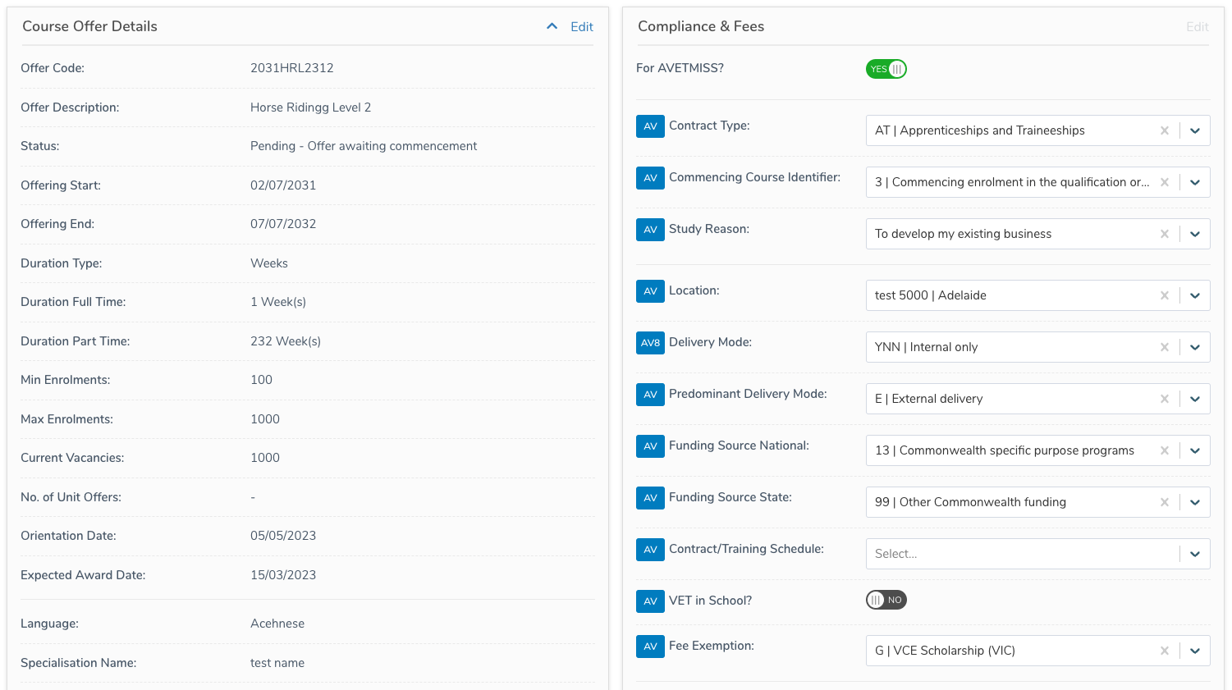Click the Duration Part Time 232 Week(s) value
This screenshot has height=690, width=1232.
coord(286,341)
